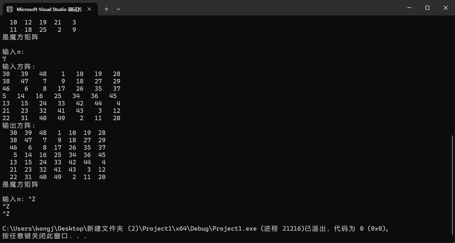
Task: Click the last '^Z' line
Action: coord(6,214)
